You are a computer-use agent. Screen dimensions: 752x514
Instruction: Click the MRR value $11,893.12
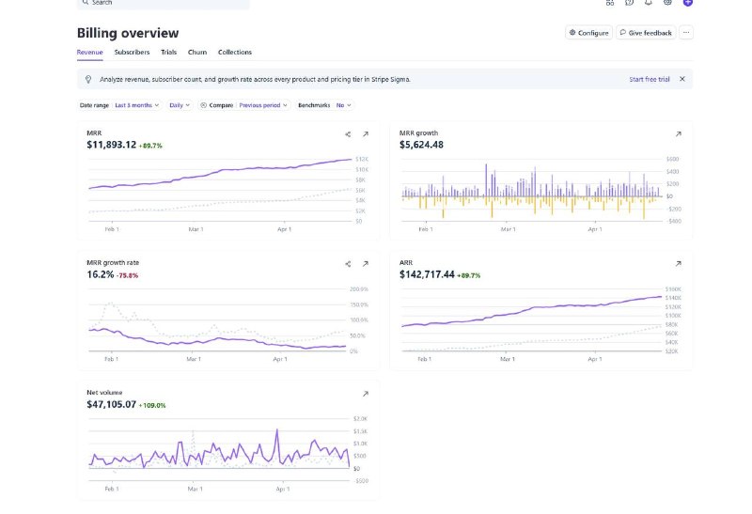point(112,145)
